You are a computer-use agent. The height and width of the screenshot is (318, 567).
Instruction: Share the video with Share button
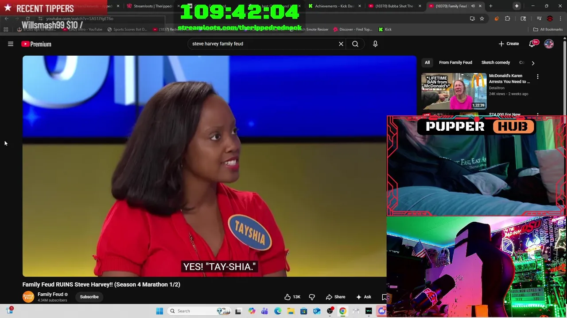pyautogui.click(x=335, y=297)
